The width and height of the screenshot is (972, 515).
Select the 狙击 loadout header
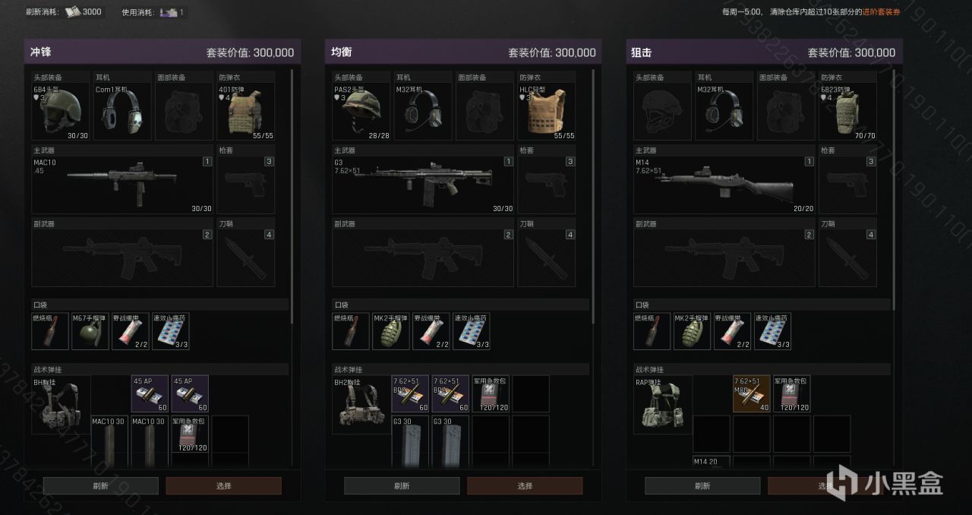tap(763, 52)
